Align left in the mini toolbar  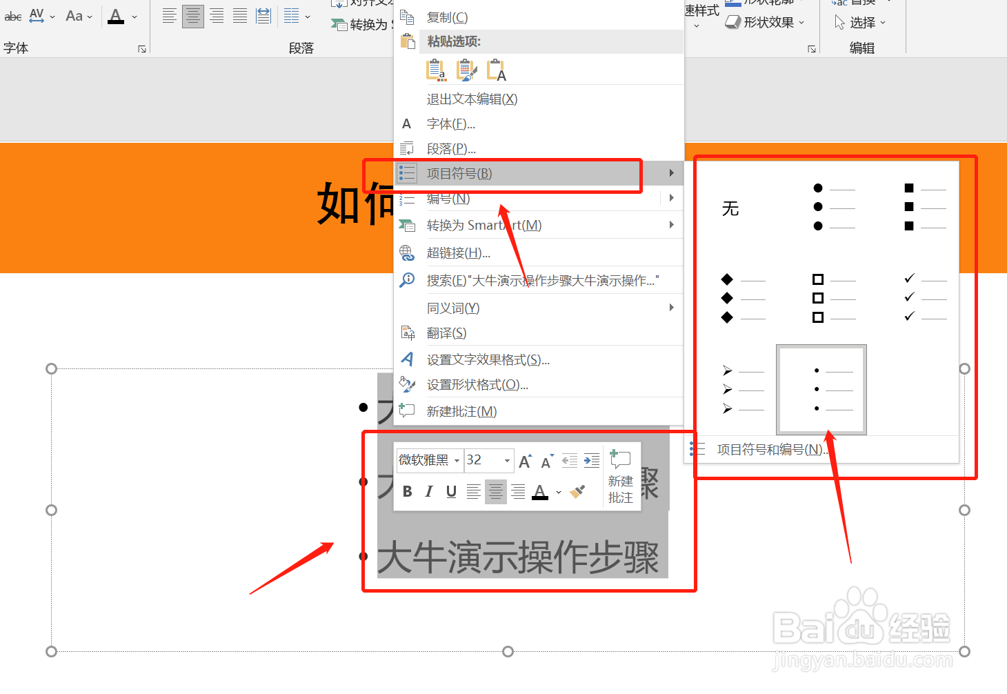coord(473,492)
